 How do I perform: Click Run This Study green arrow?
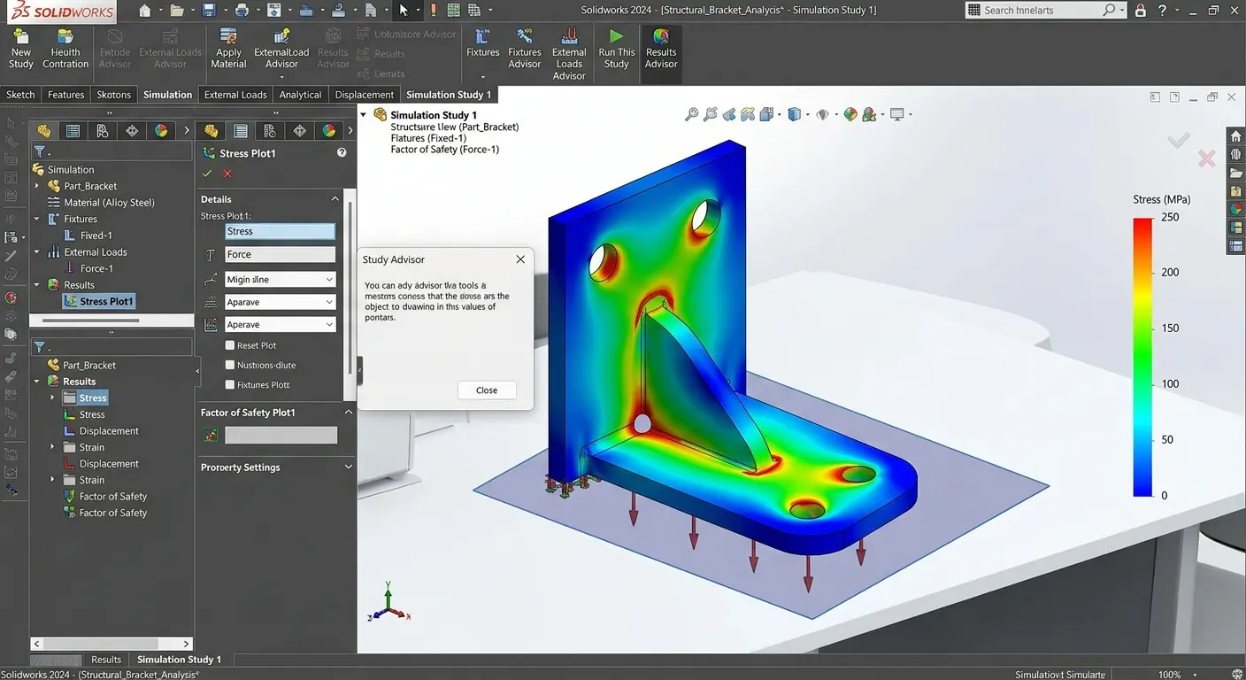pyautogui.click(x=616, y=37)
